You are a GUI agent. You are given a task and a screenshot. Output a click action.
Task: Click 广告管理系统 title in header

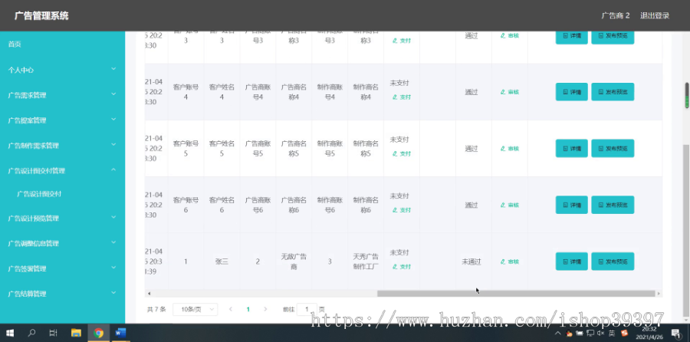[x=41, y=16]
